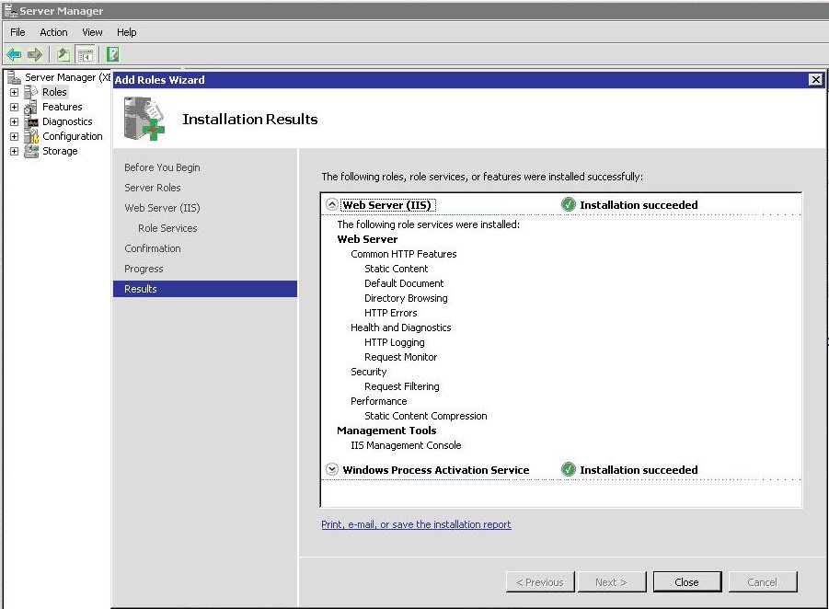The height and width of the screenshot is (609, 829).
Task: Click the Configuration node icon
Action: (31, 136)
